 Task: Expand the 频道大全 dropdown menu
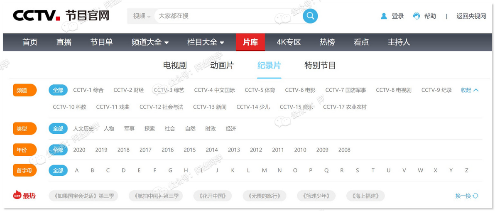pyautogui.click(x=150, y=42)
